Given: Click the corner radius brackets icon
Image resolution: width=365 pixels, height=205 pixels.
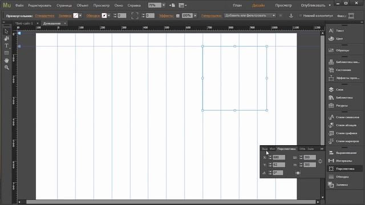Looking at the screenshot, I should click(x=135, y=15).
